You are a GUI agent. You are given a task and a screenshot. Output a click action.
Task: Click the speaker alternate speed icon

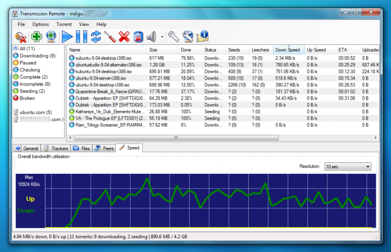coord(152,37)
